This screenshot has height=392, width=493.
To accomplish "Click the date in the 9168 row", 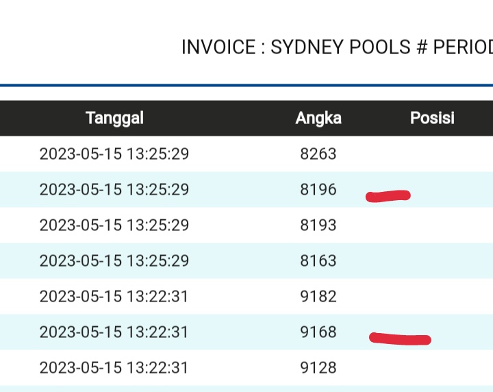I will 114,332.
